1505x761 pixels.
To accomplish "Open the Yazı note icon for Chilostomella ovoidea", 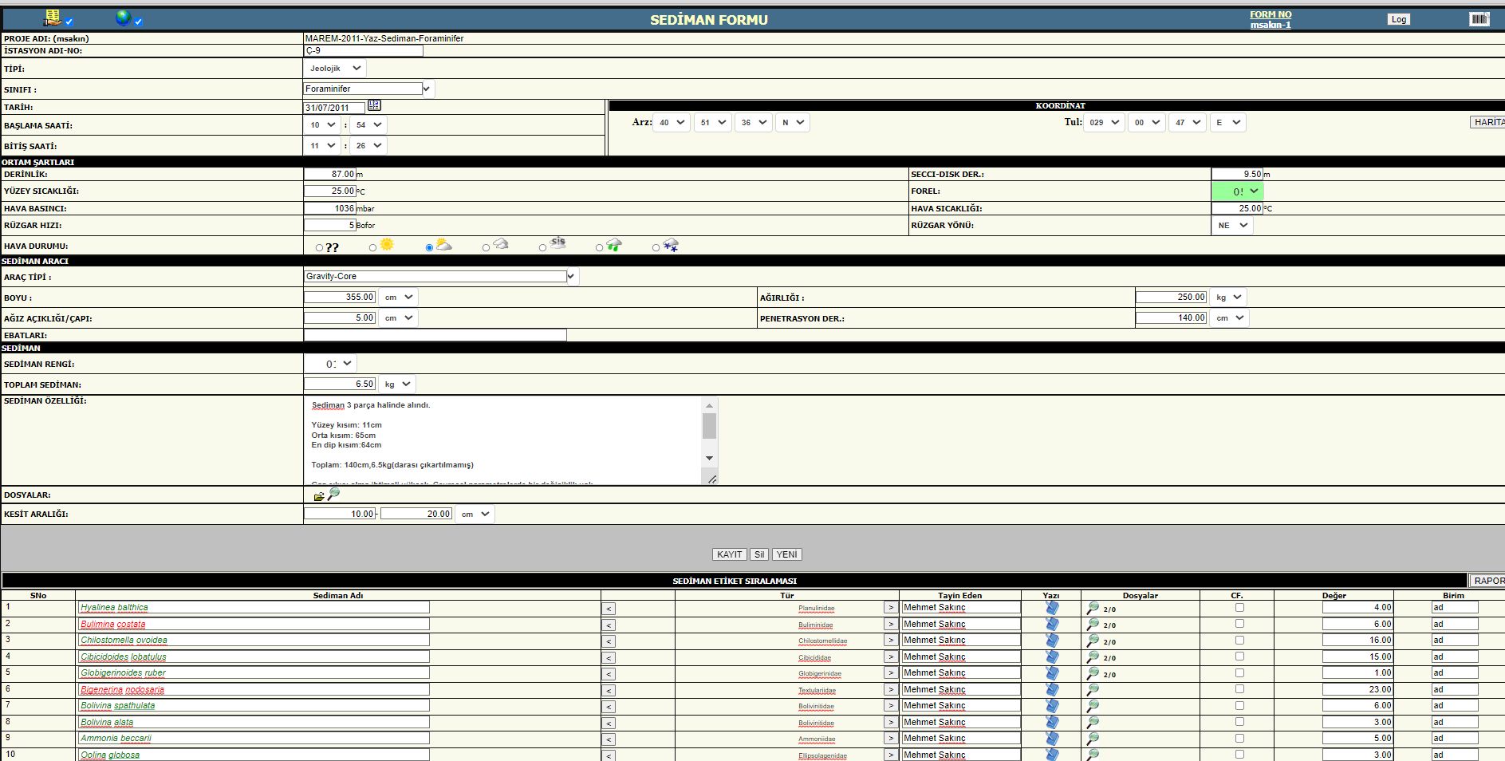I will (x=1052, y=641).
